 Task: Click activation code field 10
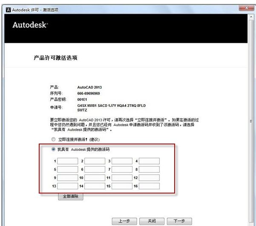95,178
